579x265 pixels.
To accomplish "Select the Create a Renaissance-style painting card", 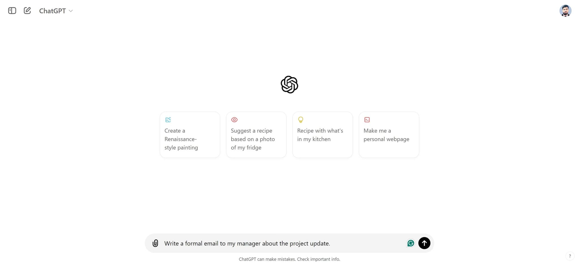I will (190, 135).
